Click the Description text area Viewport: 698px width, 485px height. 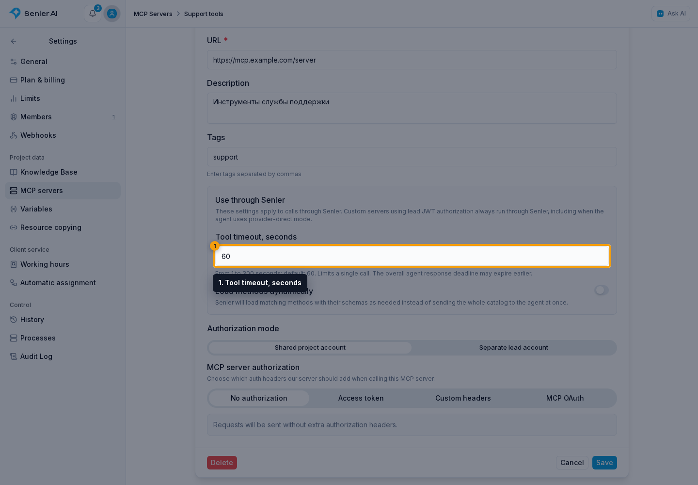pos(412,108)
